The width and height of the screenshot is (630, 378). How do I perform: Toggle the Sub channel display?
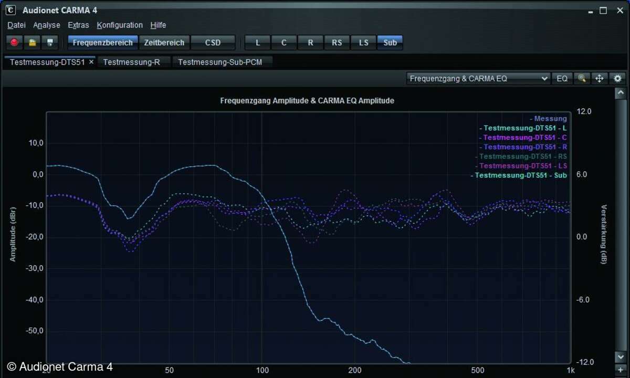pos(390,43)
